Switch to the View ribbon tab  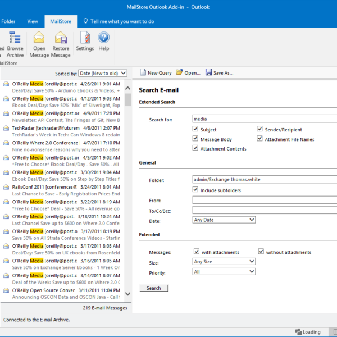[x=33, y=21]
